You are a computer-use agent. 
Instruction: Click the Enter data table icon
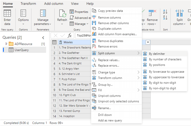click(7, 13)
